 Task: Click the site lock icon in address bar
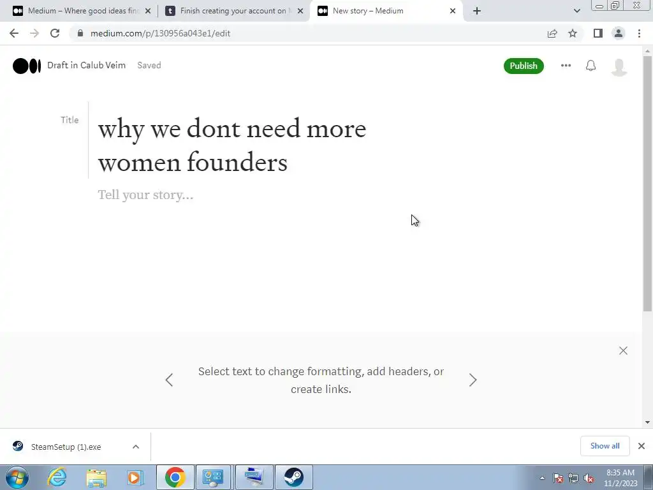point(80,33)
